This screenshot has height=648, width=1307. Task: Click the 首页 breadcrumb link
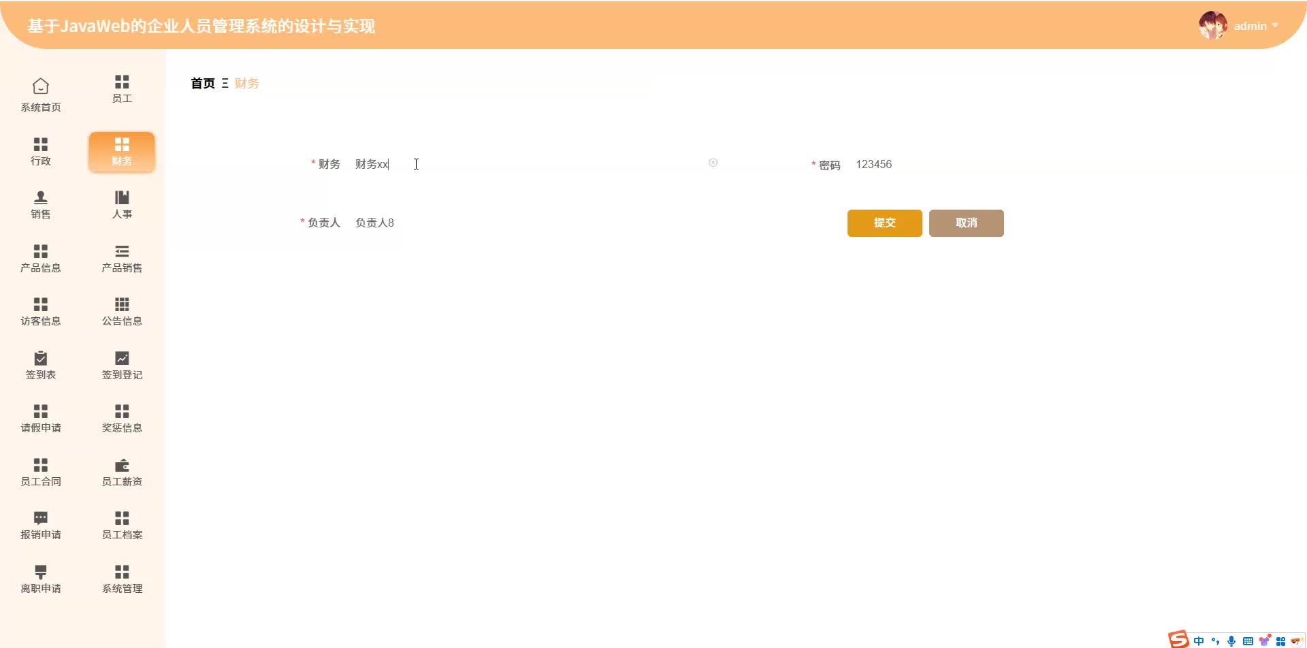(203, 83)
